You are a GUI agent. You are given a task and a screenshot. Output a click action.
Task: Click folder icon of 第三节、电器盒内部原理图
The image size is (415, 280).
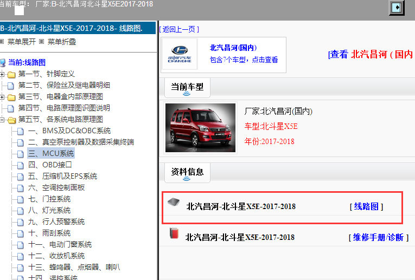coord(11,97)
